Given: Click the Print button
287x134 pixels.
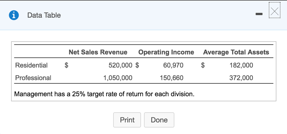Looking at the screenshot, I should click(127, 120).
